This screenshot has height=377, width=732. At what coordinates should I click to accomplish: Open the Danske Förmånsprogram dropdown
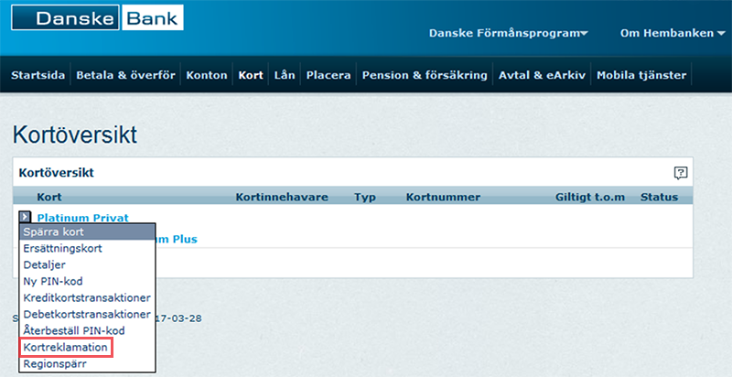[509, 33]
